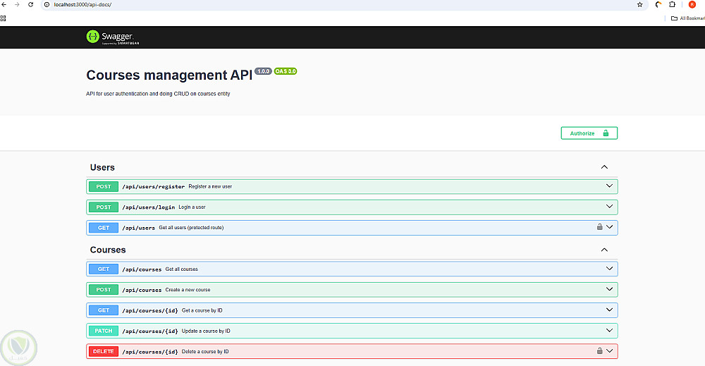
Task: Go back with the browser back arrow
Action: tap(4, 4)
